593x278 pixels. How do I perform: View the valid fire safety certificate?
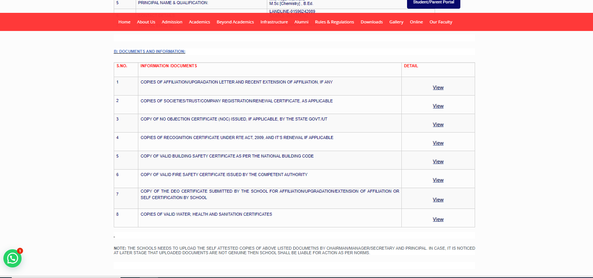coord(438,180)
